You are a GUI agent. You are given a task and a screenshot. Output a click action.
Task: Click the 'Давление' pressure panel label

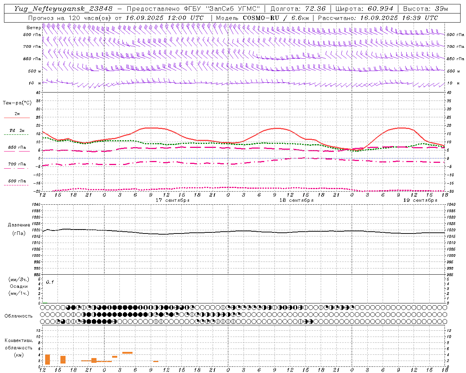tap(19, 225)
